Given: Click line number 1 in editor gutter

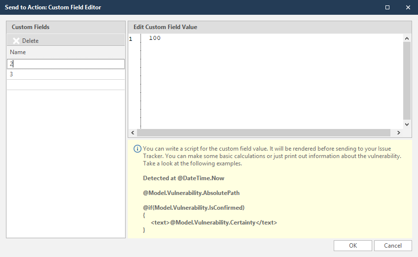Looking at the screenshot, I should click(x=131, y=38).
